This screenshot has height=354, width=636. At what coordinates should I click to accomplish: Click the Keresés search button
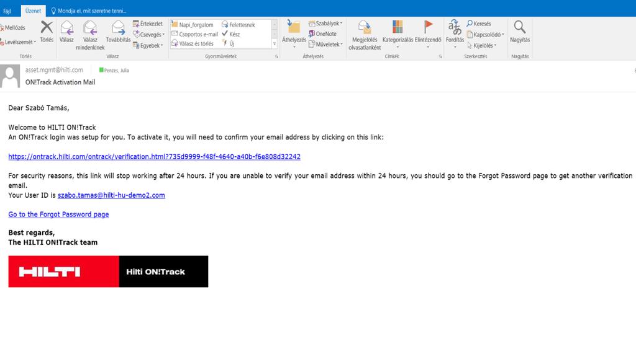(x=479, y=24)
